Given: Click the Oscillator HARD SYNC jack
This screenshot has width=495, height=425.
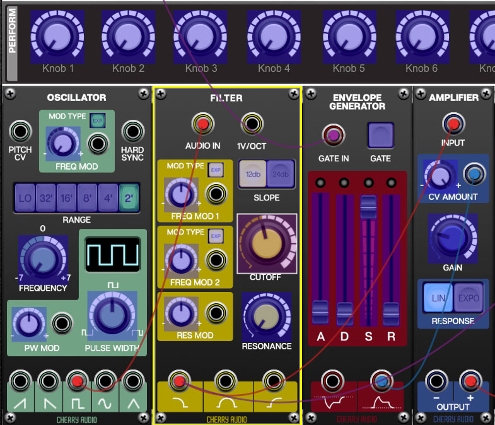Looking at the screenshot, I should (x=133, y=131).
